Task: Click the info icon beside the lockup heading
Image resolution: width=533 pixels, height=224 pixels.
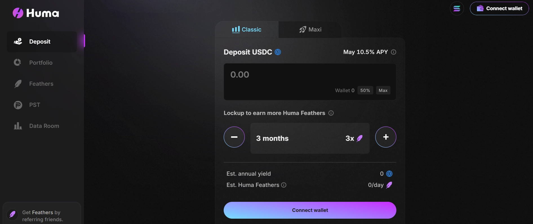Action: [x=331, y=113]
